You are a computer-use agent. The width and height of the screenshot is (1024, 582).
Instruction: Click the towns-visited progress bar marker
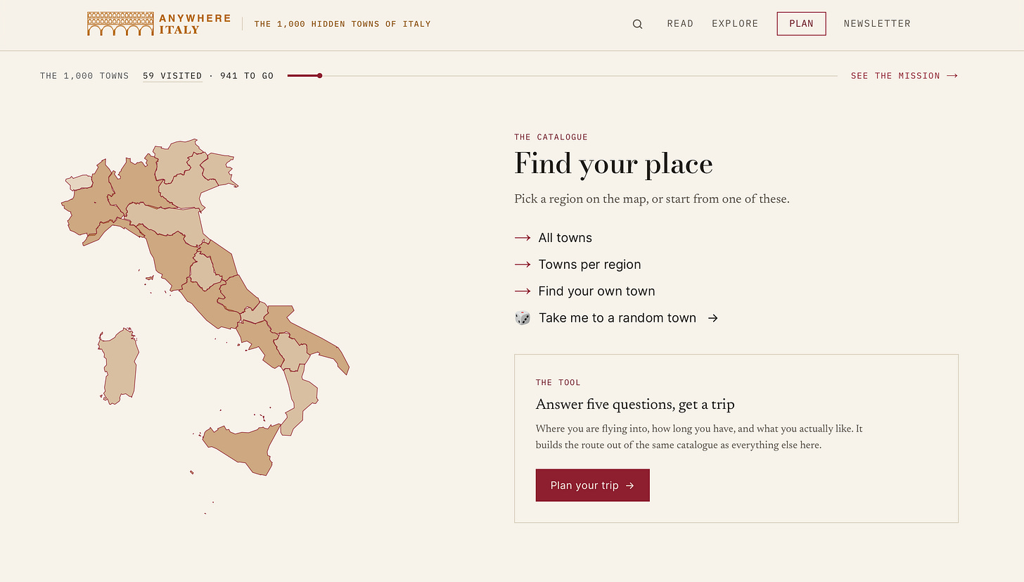319,75
